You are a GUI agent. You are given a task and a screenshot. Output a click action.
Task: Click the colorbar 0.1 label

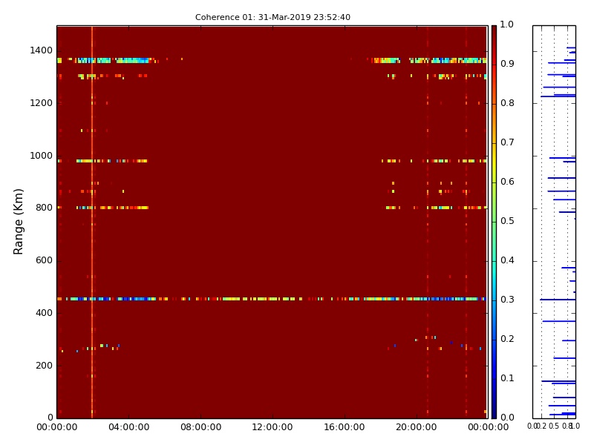click(507, 378)
